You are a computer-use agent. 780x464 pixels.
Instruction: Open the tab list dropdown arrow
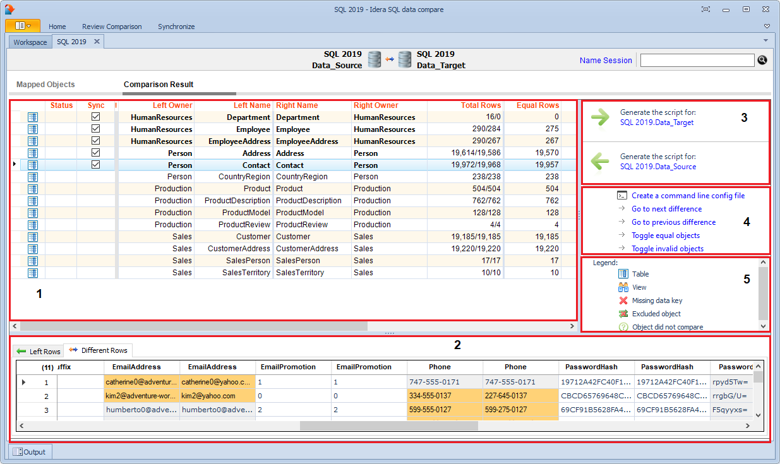click(765, 40)
